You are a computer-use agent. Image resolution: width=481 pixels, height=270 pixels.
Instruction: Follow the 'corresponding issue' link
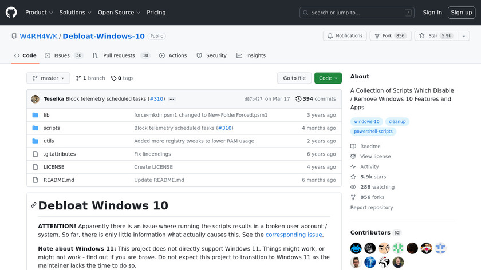[x=294, y=235]
